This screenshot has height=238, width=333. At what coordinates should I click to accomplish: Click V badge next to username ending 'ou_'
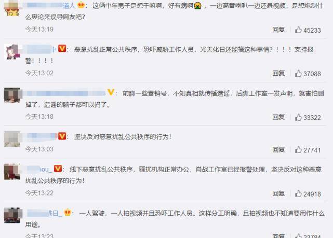pyautogui.click(x=58, y=169)
